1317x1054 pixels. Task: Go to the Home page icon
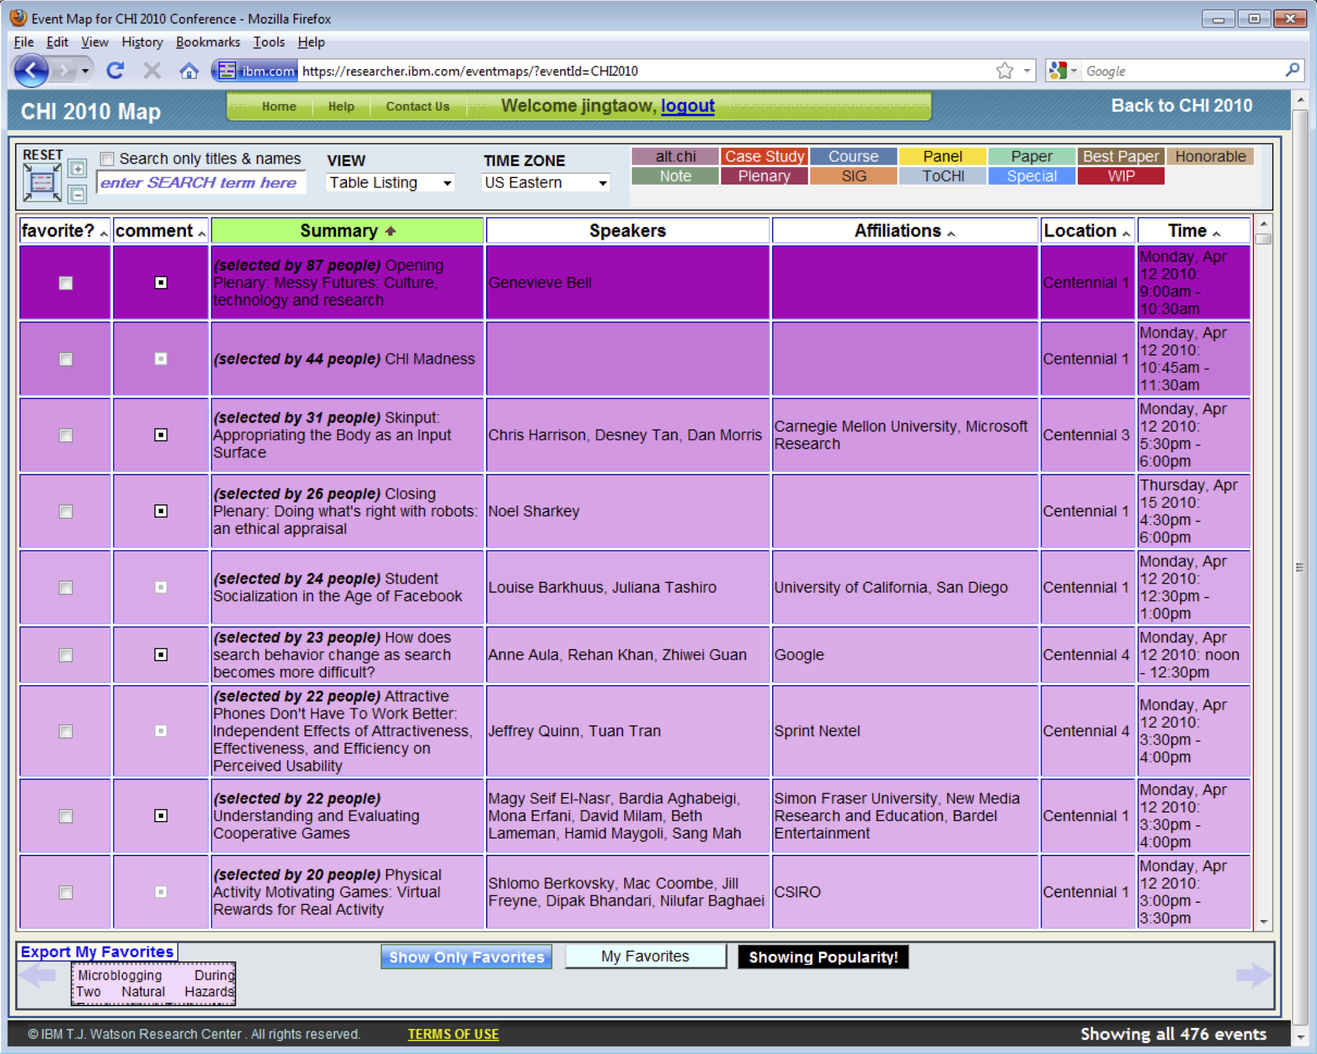189,71
